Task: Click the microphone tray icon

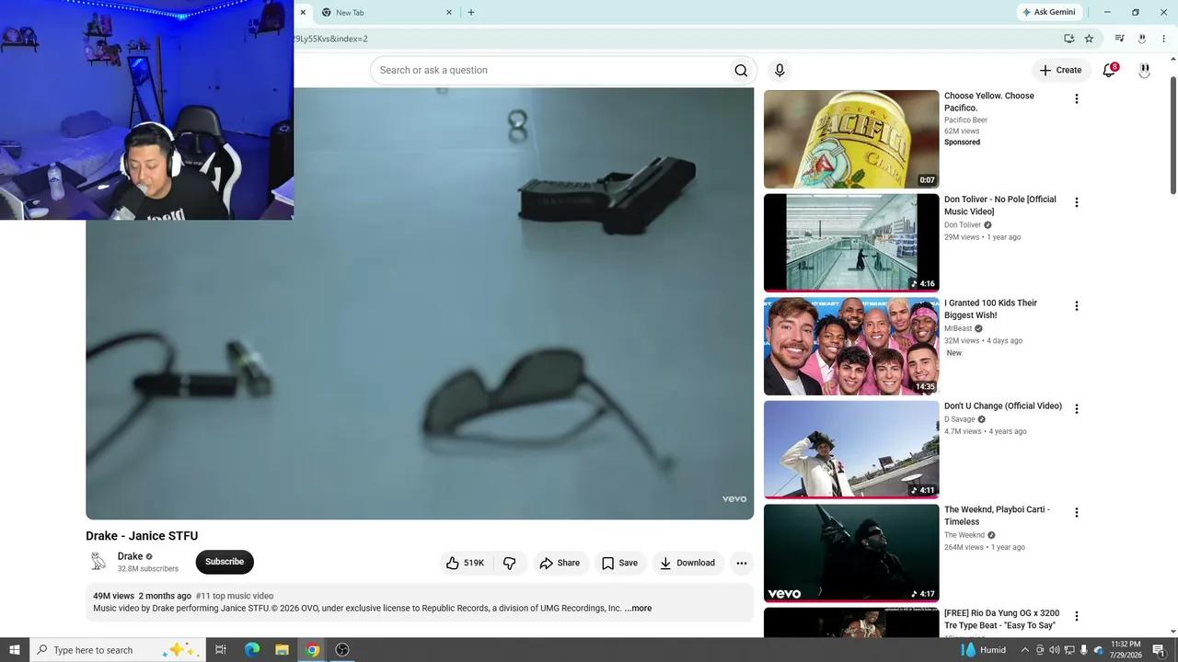Action: (x=1083, y=650)
